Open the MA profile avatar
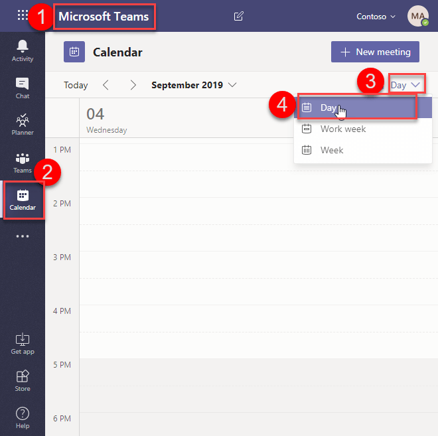Screen dimensions: 438x436 417,16
